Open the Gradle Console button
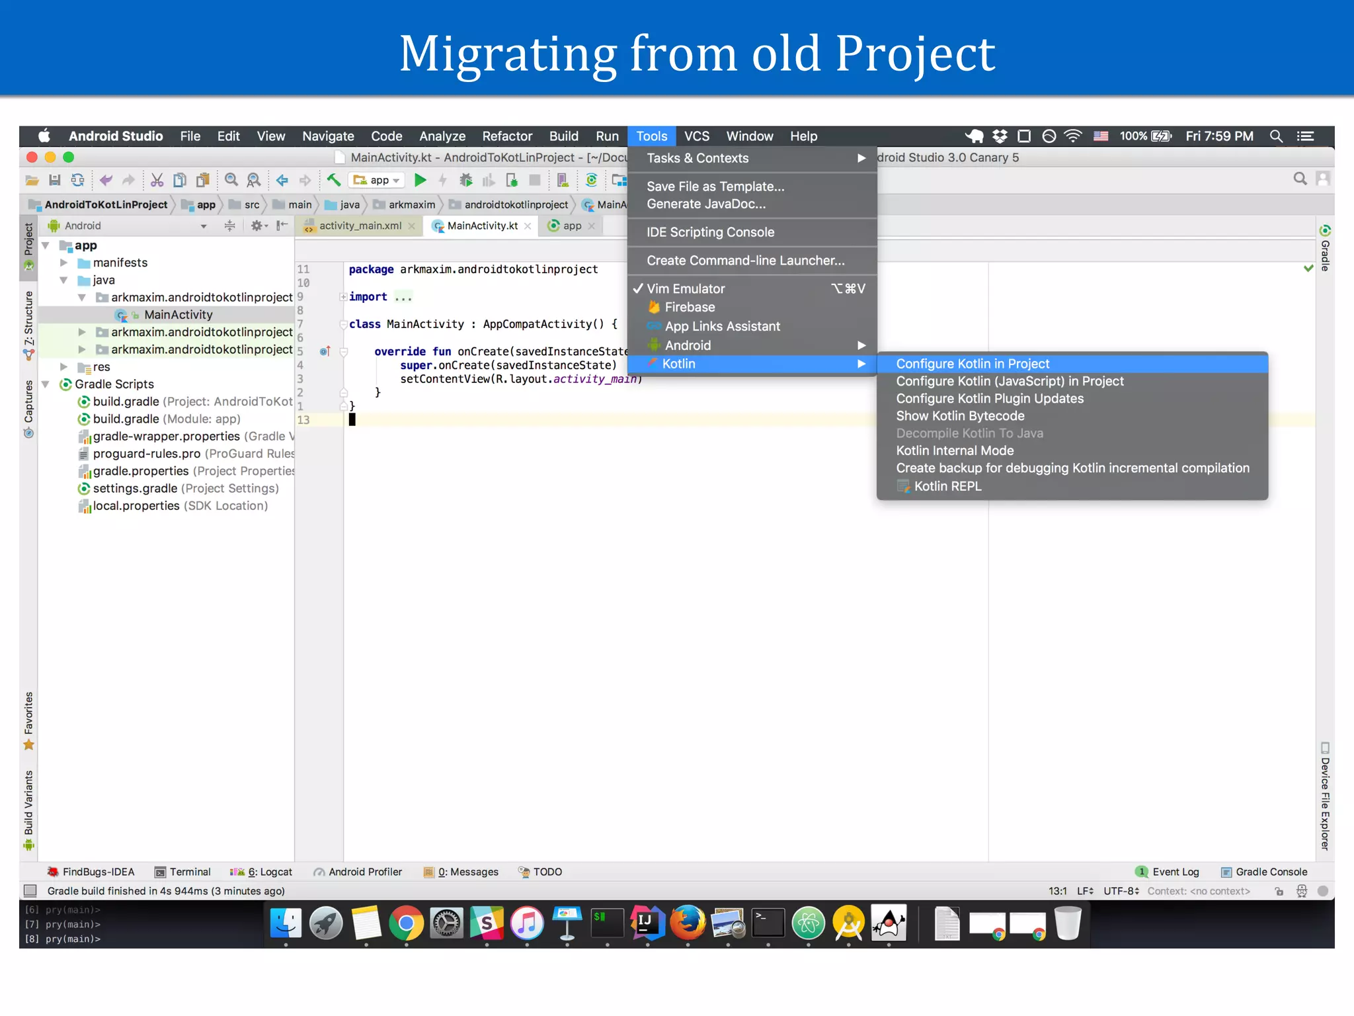This screenshot has height=1016, width=1354. pos(1264,872)
